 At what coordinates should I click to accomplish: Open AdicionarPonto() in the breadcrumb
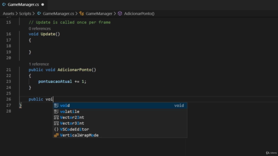139,13
